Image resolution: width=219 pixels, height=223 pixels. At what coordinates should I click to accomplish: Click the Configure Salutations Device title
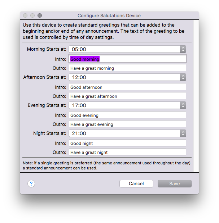[109, 15]
